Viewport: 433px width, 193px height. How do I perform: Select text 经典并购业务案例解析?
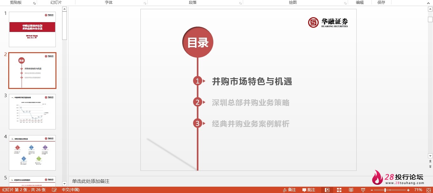pos(251,124)
